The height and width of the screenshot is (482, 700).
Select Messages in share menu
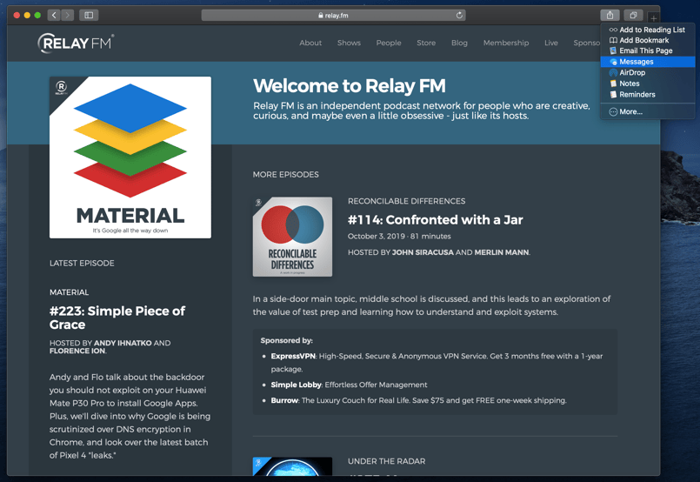coord(648,62)
